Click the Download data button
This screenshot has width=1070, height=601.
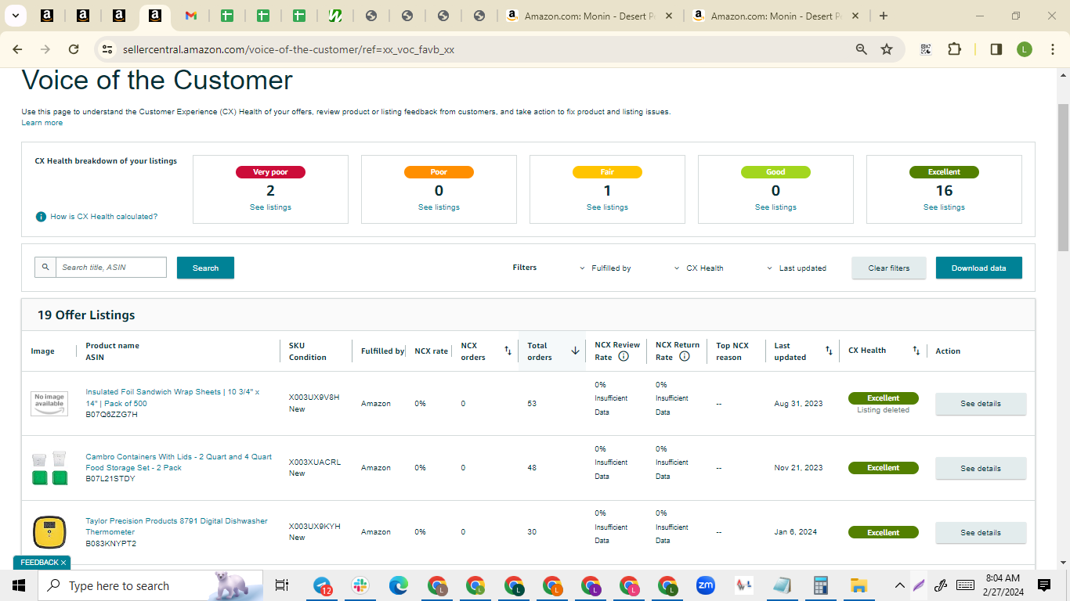(x=979, y=268)
